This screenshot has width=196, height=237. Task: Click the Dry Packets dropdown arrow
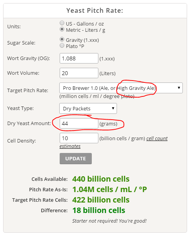[x=113, y=108]
